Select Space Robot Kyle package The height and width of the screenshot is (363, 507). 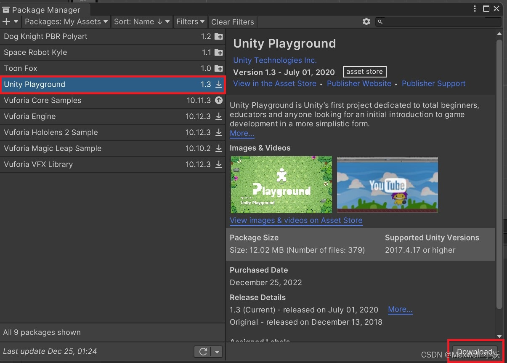point(113,53)
